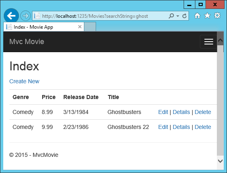Open Details for Ghostbusters 1984 row
This screenshot has height=173, width=227.
(x=181, y=112)
